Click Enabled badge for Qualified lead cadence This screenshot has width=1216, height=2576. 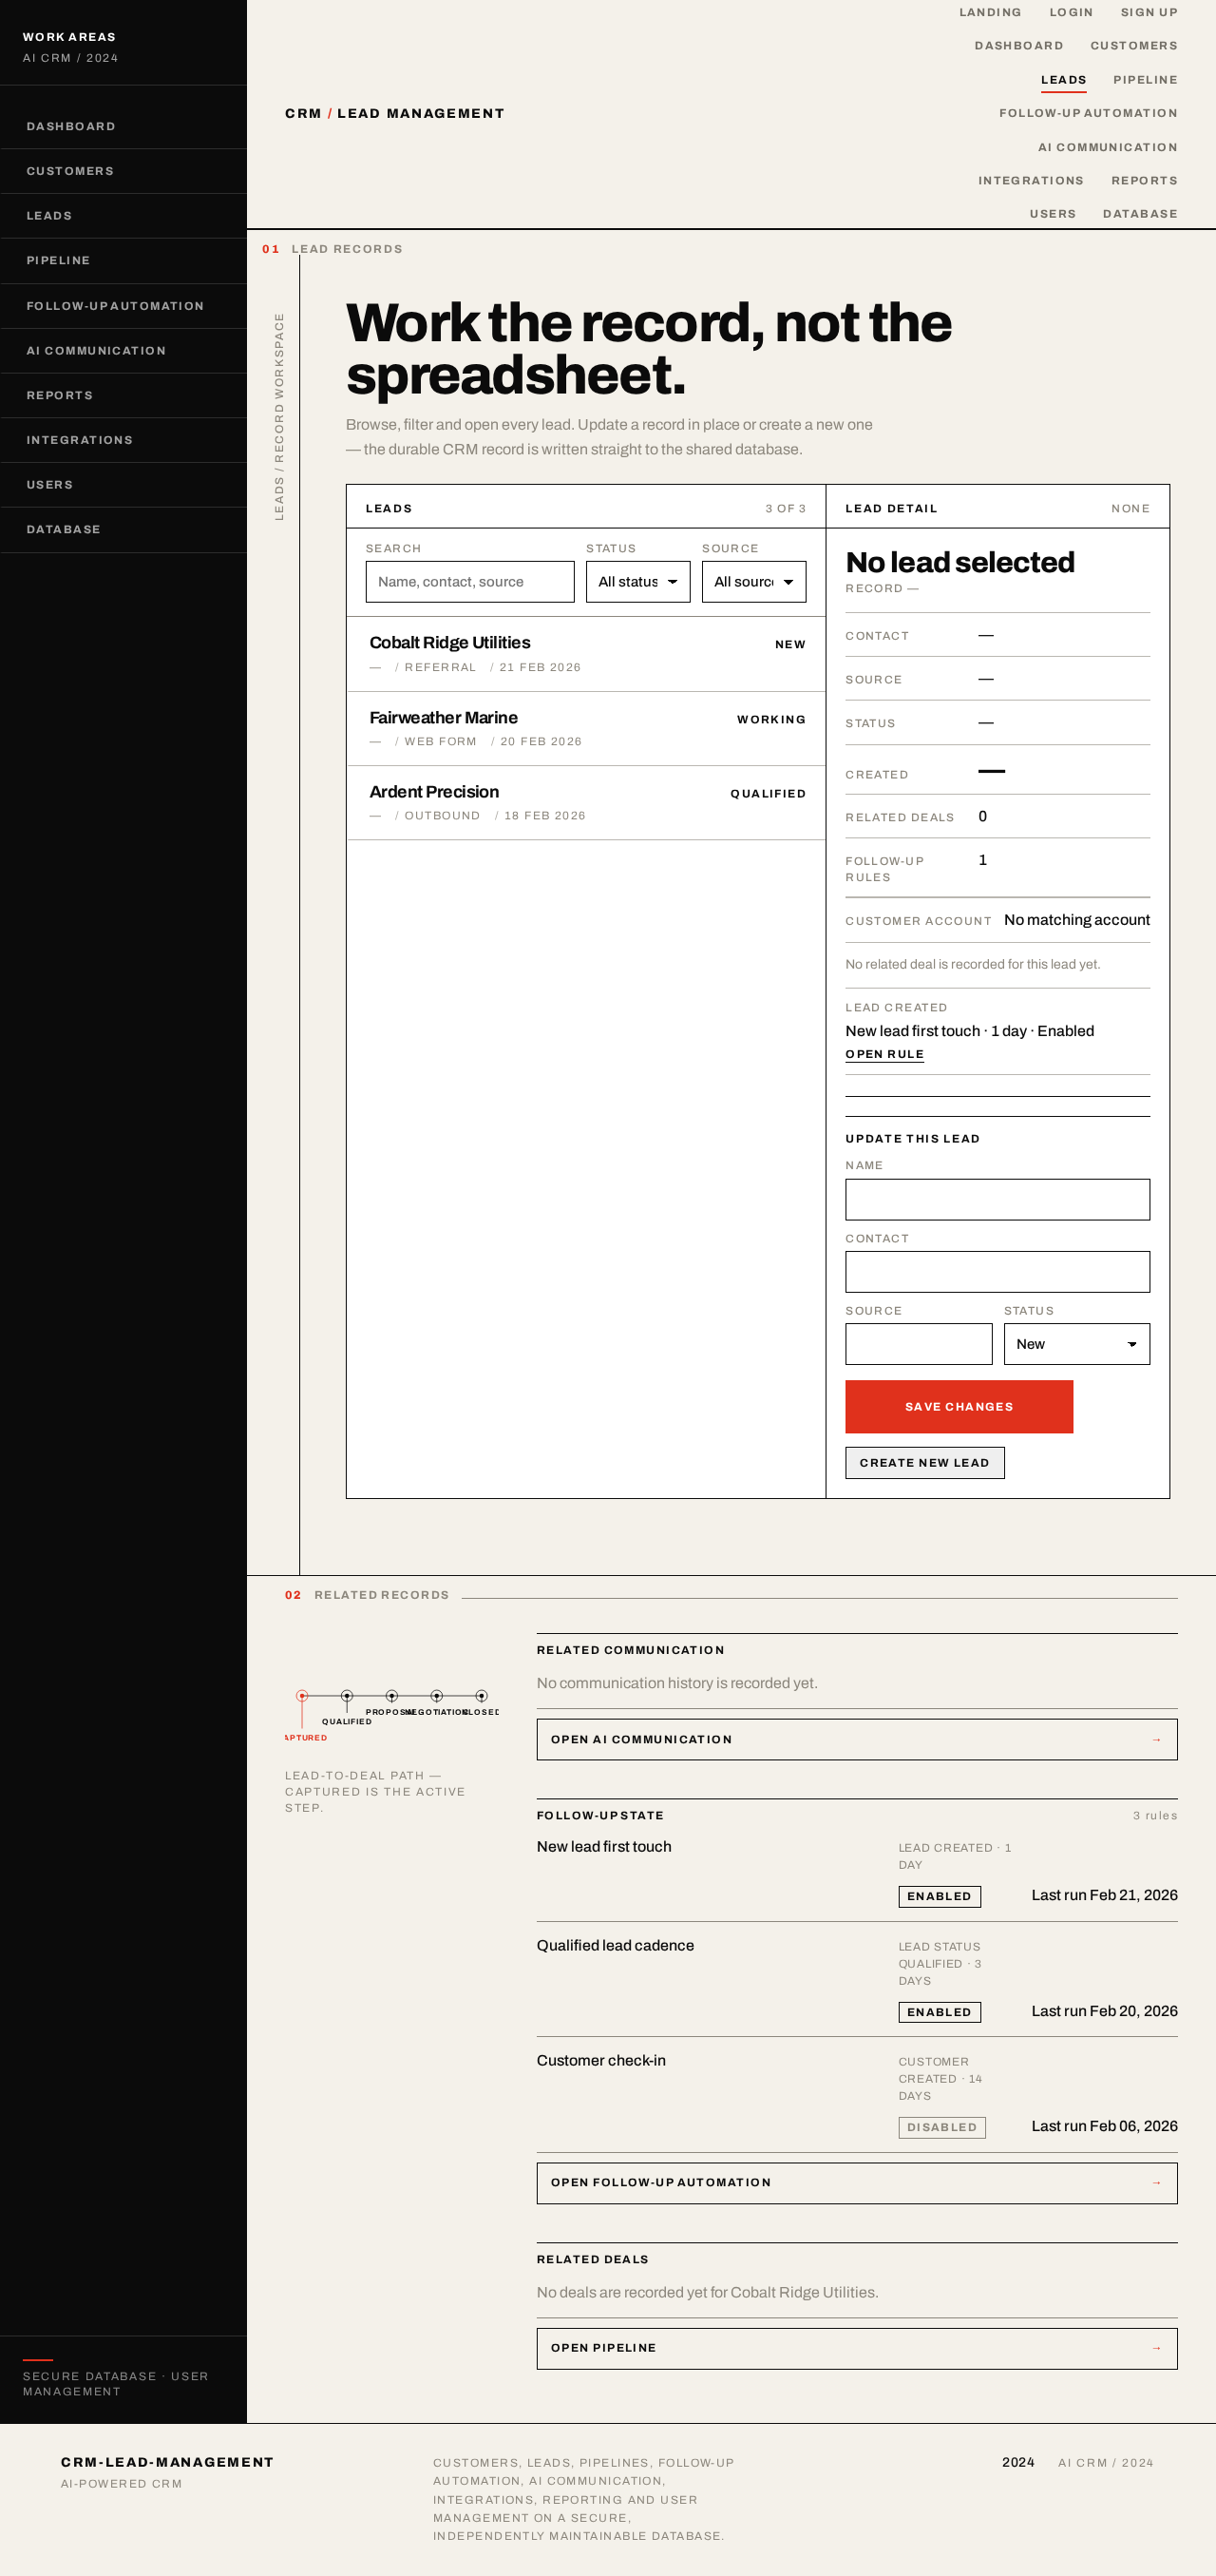939,2012
